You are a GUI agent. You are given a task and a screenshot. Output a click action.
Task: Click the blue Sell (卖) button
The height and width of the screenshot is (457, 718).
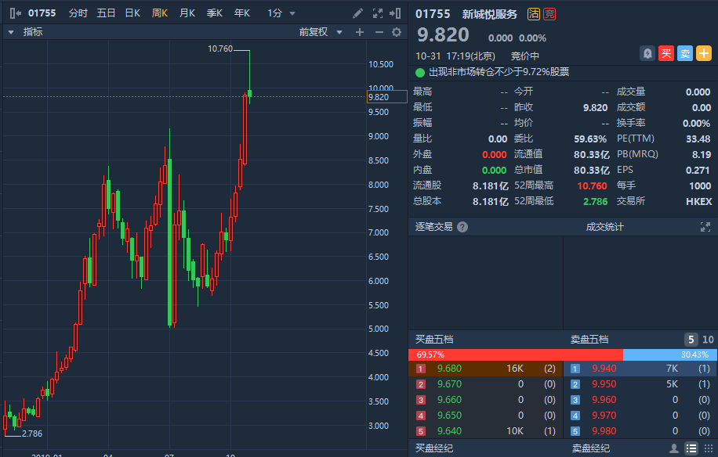(684, 53)
